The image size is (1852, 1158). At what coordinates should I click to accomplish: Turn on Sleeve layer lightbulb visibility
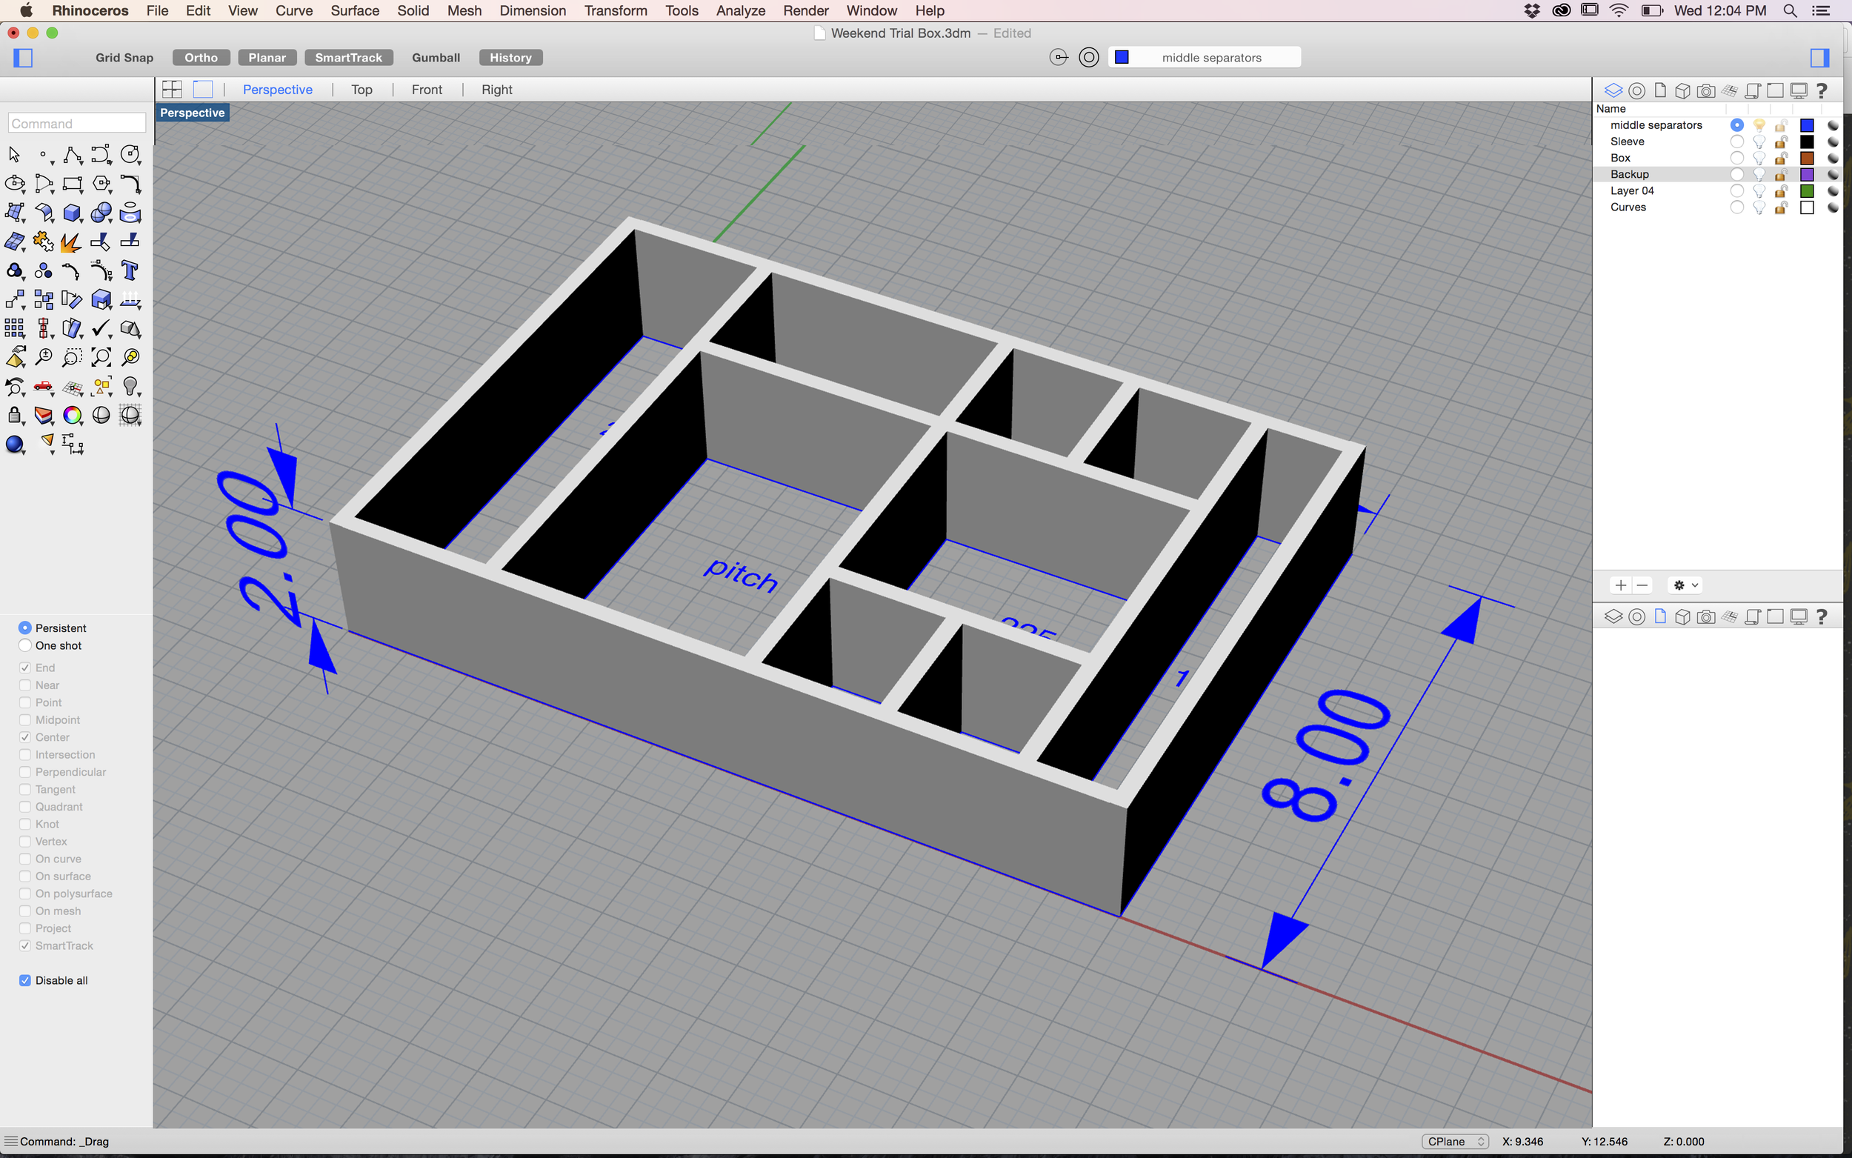tap(1759, 142)
